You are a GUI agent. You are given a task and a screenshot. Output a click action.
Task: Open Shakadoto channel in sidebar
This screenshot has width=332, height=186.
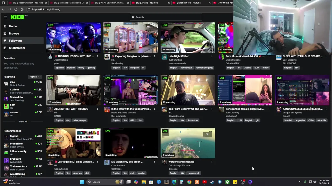click(23, 99)
